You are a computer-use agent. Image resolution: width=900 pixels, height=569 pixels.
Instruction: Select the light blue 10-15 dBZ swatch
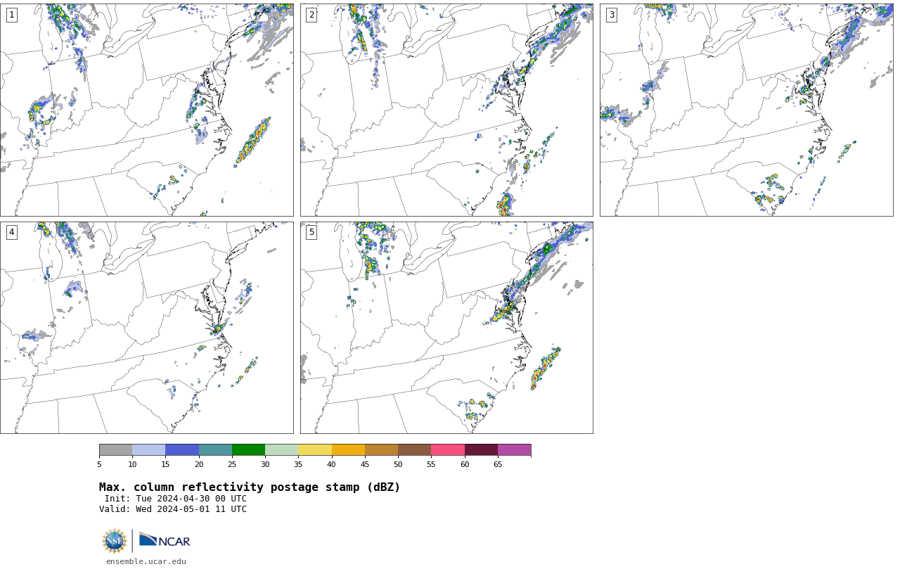click(x=148, y=450)
